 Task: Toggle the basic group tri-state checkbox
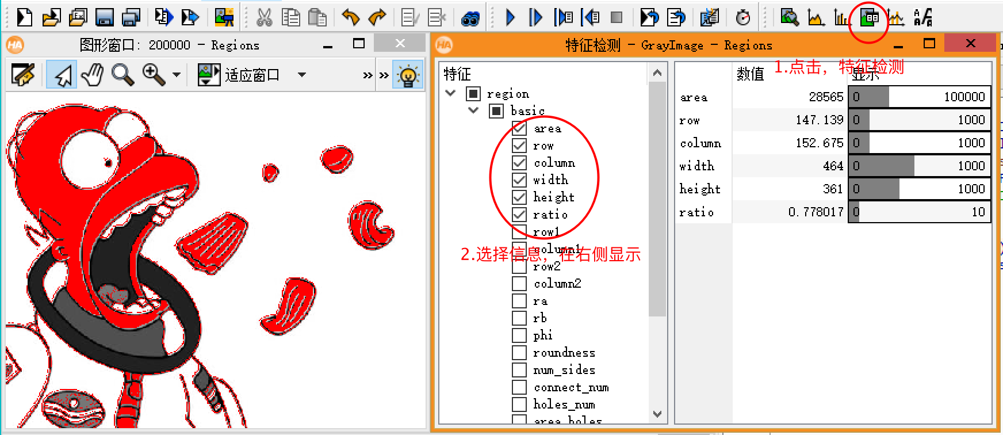click(496, 110)
